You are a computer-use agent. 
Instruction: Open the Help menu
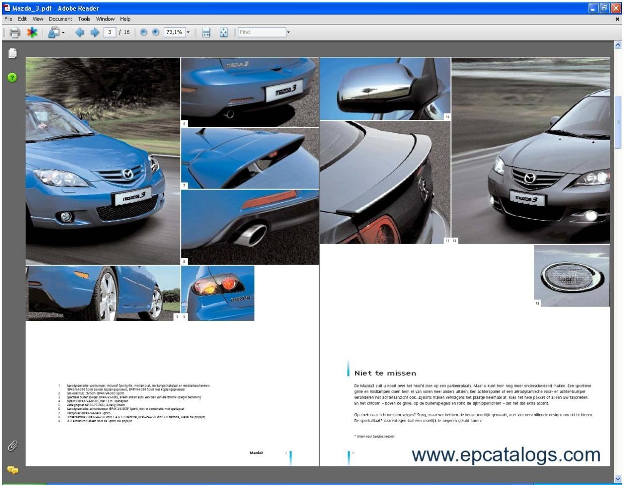click(125, 19)
